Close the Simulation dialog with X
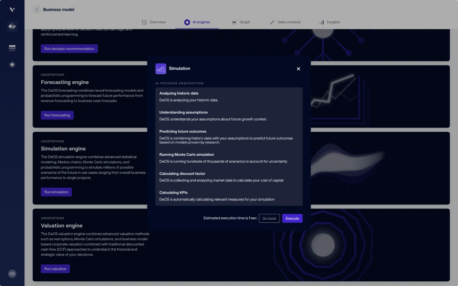 [x=298, y=69]
